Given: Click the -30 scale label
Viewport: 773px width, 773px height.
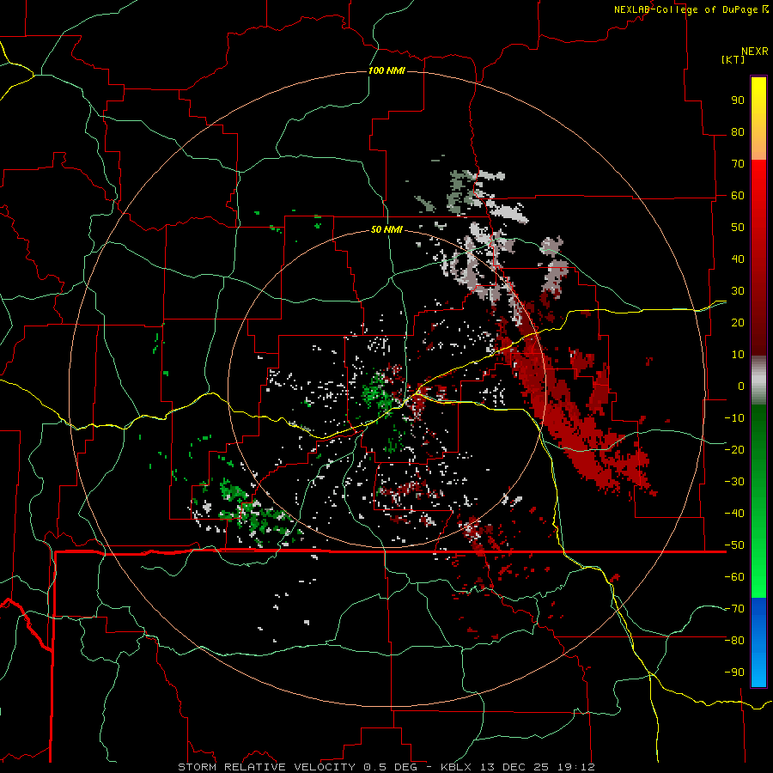Looking at the screenshot, I should click(734, 482).
